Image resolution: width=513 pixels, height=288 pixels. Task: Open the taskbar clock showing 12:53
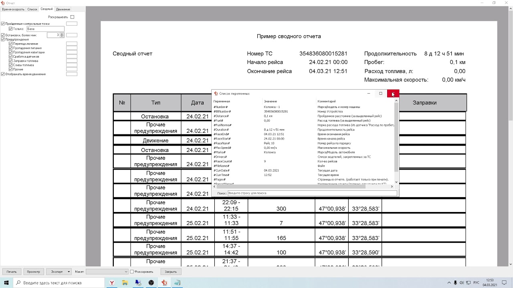point(490,283)
